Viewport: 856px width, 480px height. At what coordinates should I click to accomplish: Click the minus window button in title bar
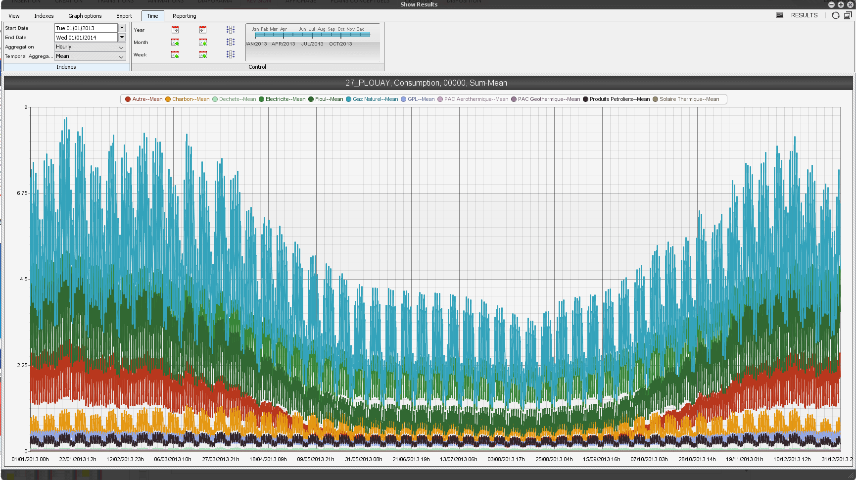pos(831,4)
